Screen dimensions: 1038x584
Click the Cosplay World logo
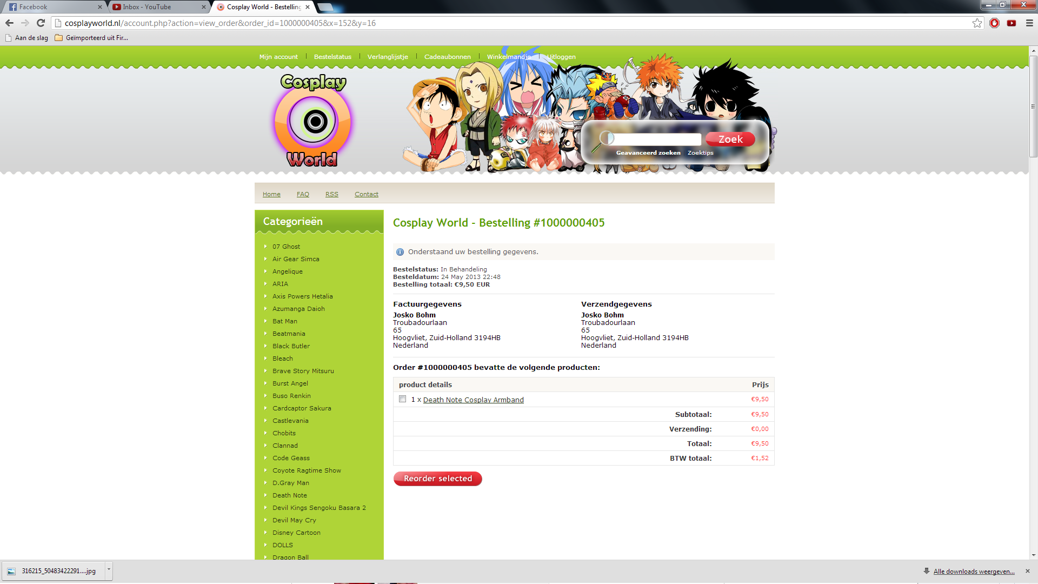pos(313,121)
